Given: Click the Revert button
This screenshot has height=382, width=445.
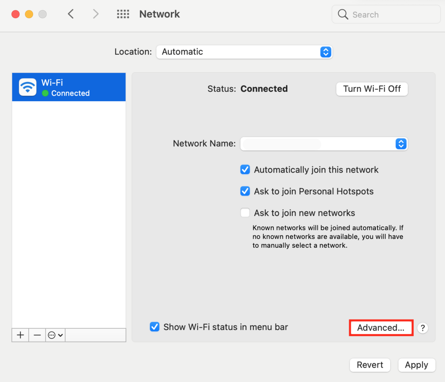Looking at the screenshot, I should click(x=370, y=365).
